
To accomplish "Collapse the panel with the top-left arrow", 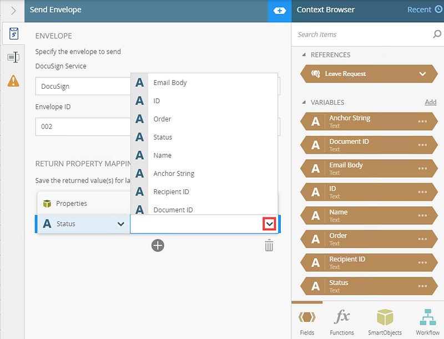I will click(13, 11).
